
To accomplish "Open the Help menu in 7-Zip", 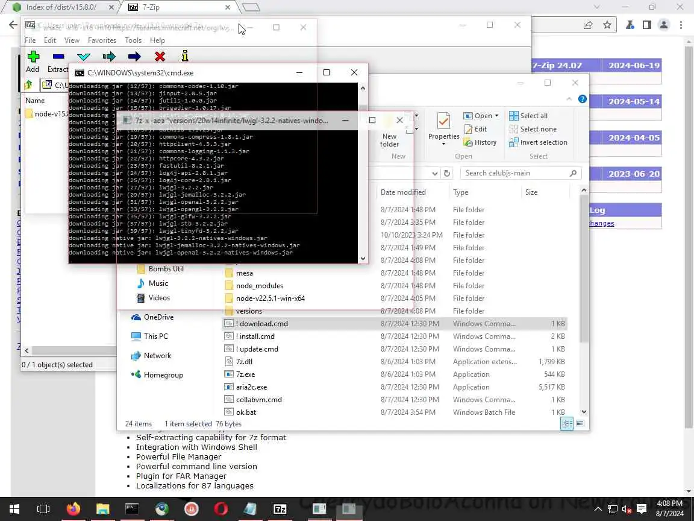I will [x=157, y=40].
